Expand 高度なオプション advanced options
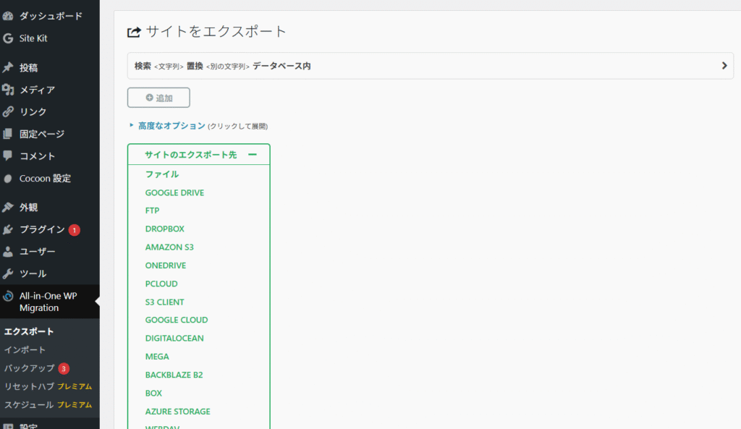The width and height of the screenshot is (741, 429). pyautogui.click(x=172, y=126)
